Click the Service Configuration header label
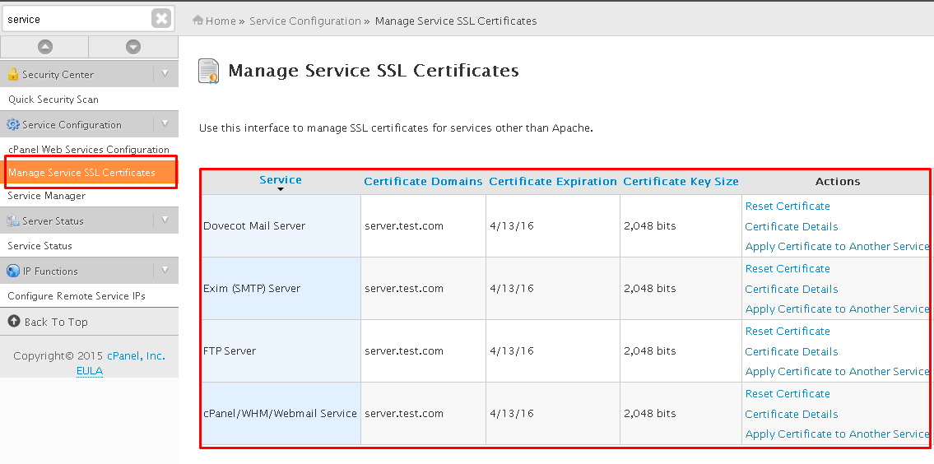The height and width of the screenshot is (464, 934). pos(72,124)
